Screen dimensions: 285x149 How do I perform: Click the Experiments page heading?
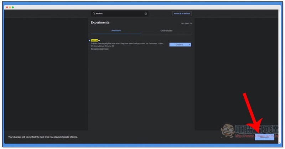(x=100, y=22)
